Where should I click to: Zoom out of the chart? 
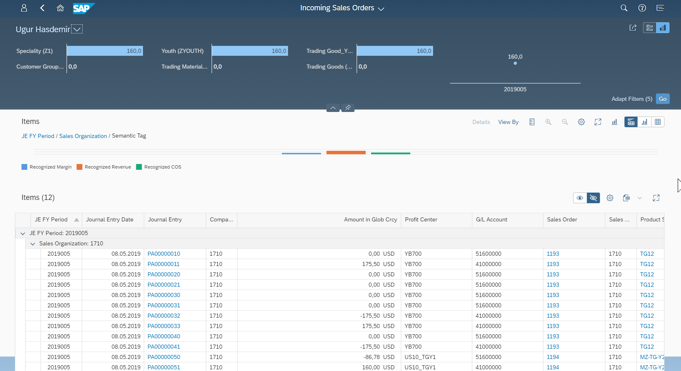click(x=565, y=122)
